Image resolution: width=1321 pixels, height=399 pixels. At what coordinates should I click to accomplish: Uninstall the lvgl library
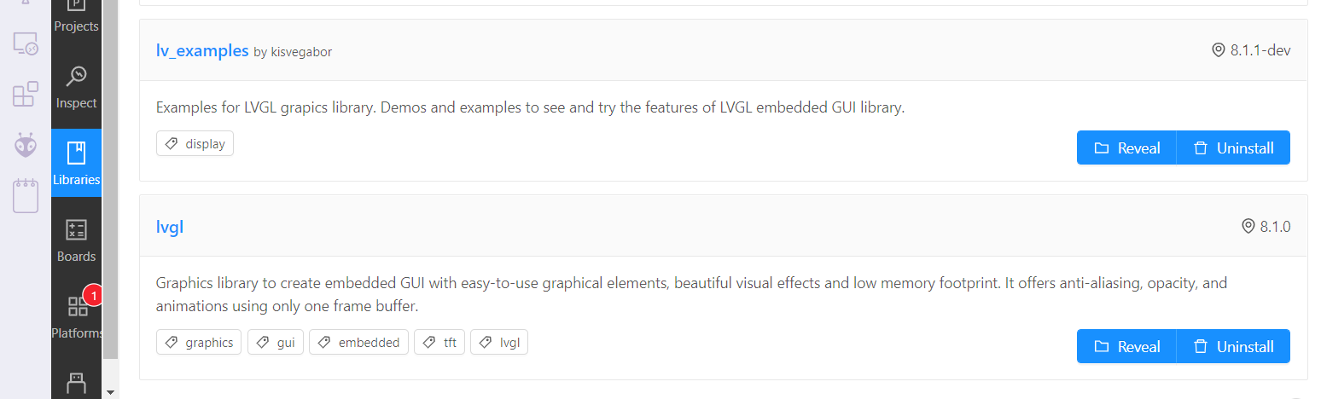tap(1234, 346)
